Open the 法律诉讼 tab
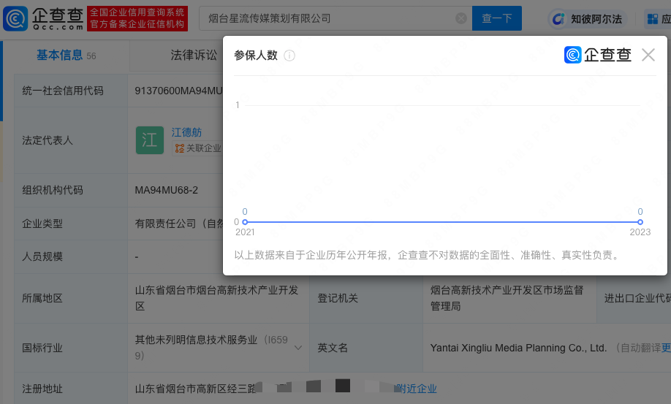Screen dimensions: 671x404 click(194, 56)
